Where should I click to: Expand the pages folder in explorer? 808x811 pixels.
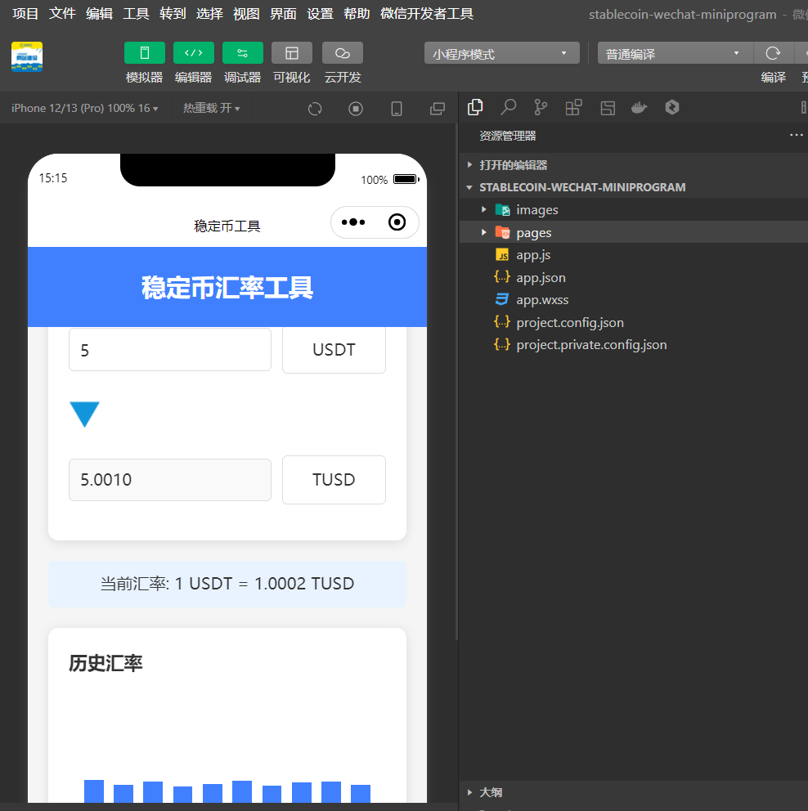[x=484, y=232]
